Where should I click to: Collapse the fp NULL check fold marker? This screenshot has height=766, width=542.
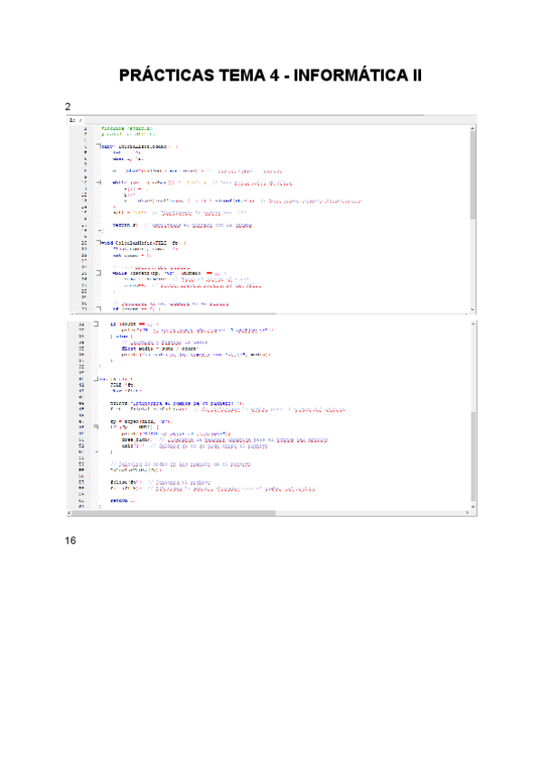tap(97, 426)
